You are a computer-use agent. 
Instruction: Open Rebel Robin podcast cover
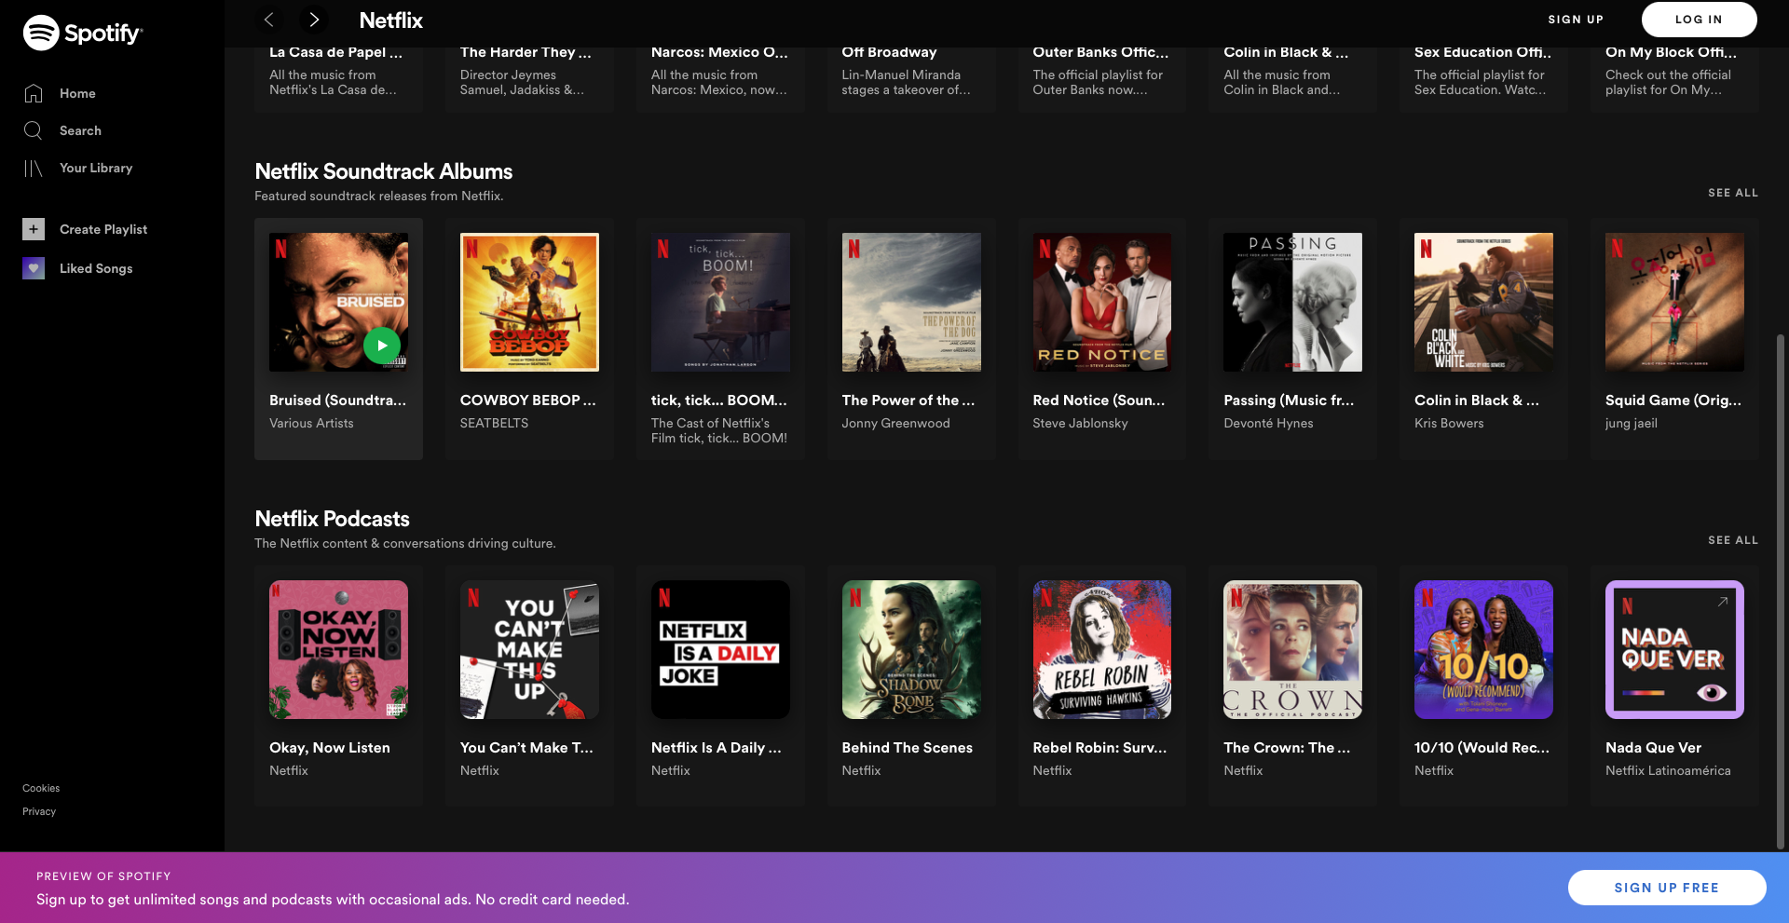pyautogui.click(x=1101, y=649)
